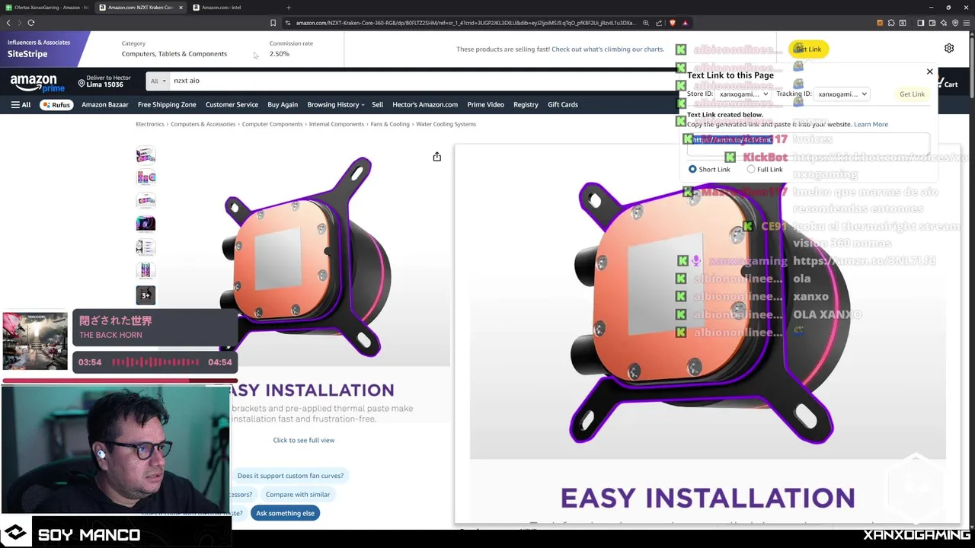Screen dimensions: 975x548
Task: Click the 'Compare with similar' chip
Action: tap(298, 495)
